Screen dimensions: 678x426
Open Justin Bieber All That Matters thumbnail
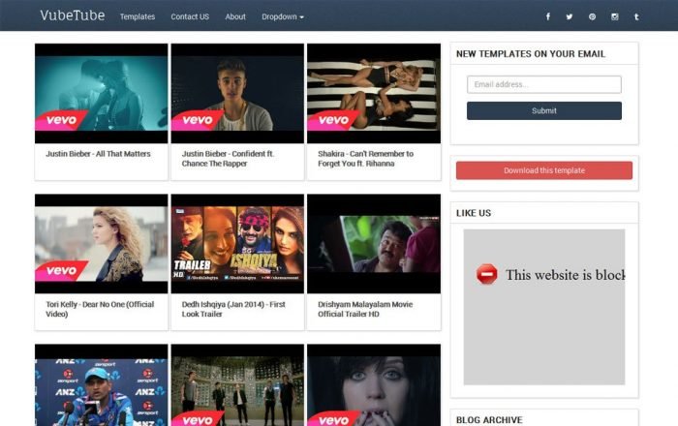click(x=101, y=93)
